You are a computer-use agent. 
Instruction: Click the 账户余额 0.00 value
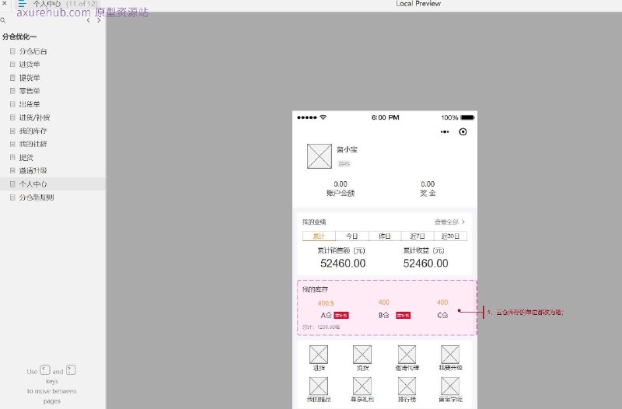coord(341,184)
